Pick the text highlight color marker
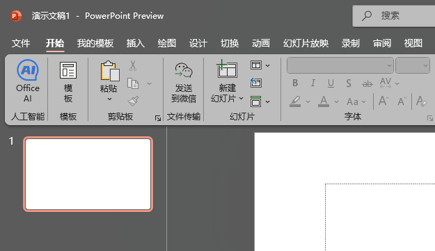Viewport: 435px width, 251px height. point(295,102)
